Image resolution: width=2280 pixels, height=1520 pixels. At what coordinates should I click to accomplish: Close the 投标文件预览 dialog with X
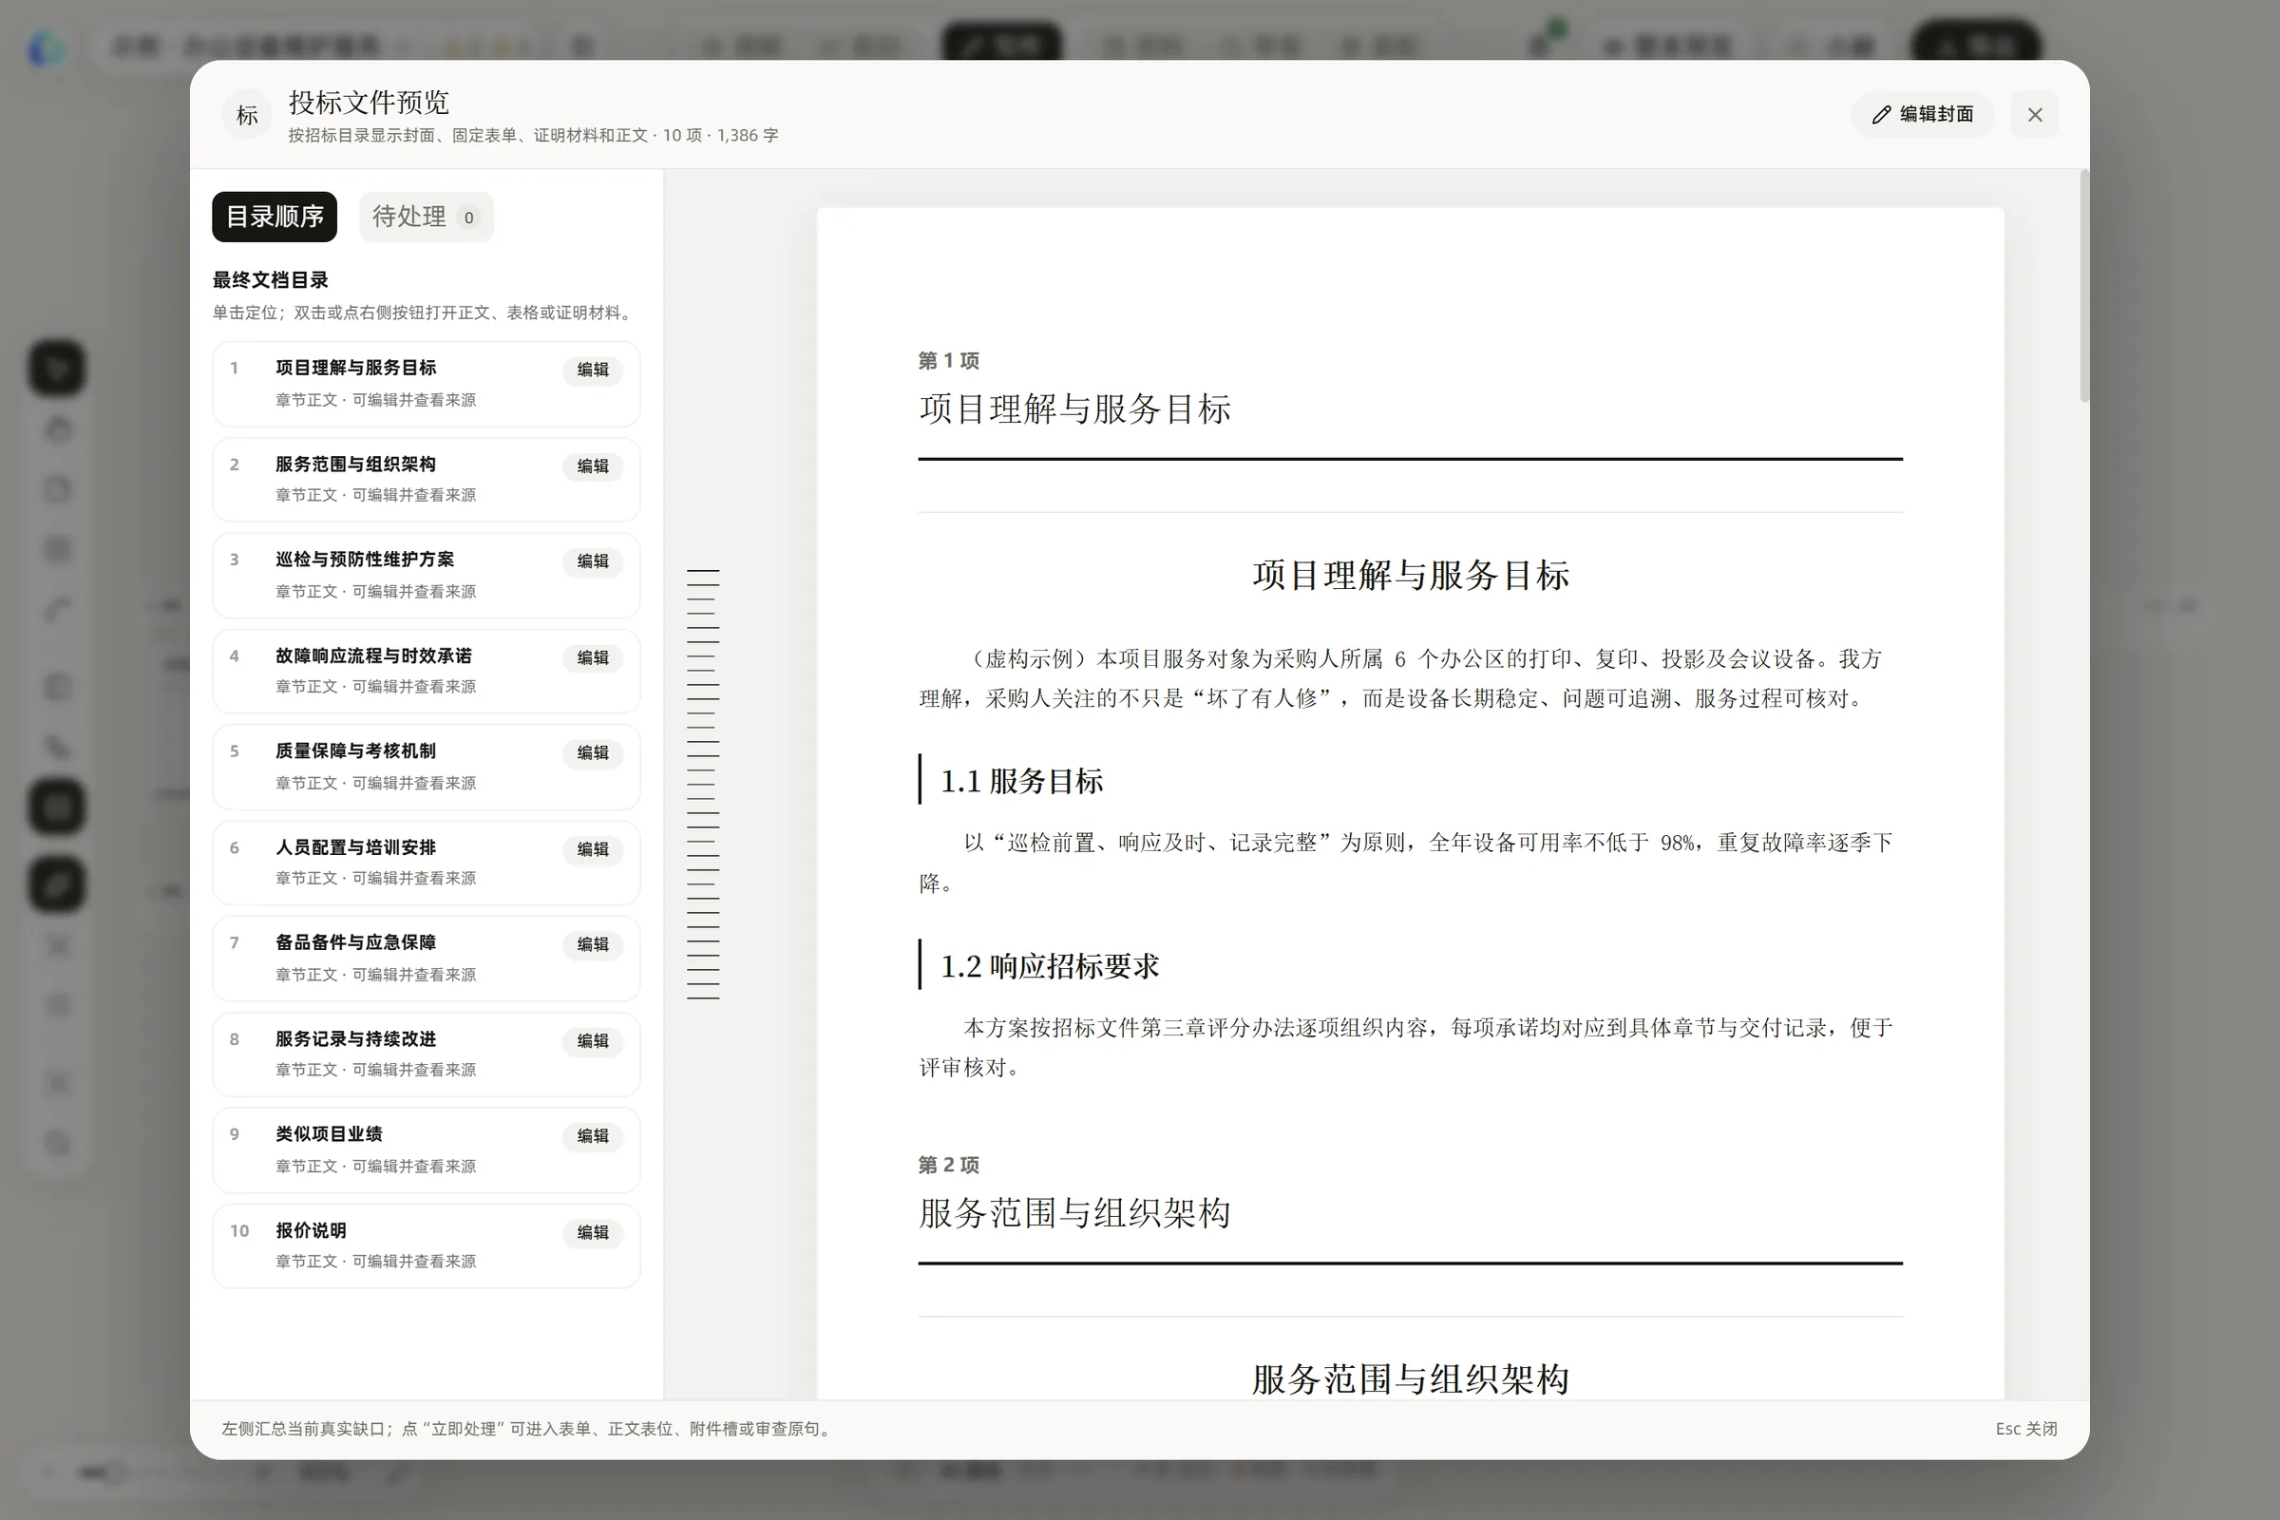[2035, 114]
